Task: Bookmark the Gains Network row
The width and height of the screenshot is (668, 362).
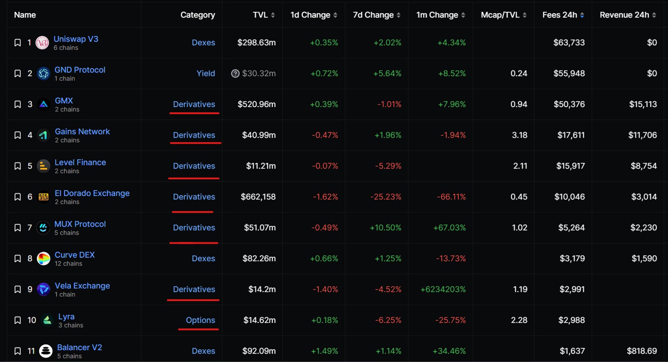Action: click(18, 135)
